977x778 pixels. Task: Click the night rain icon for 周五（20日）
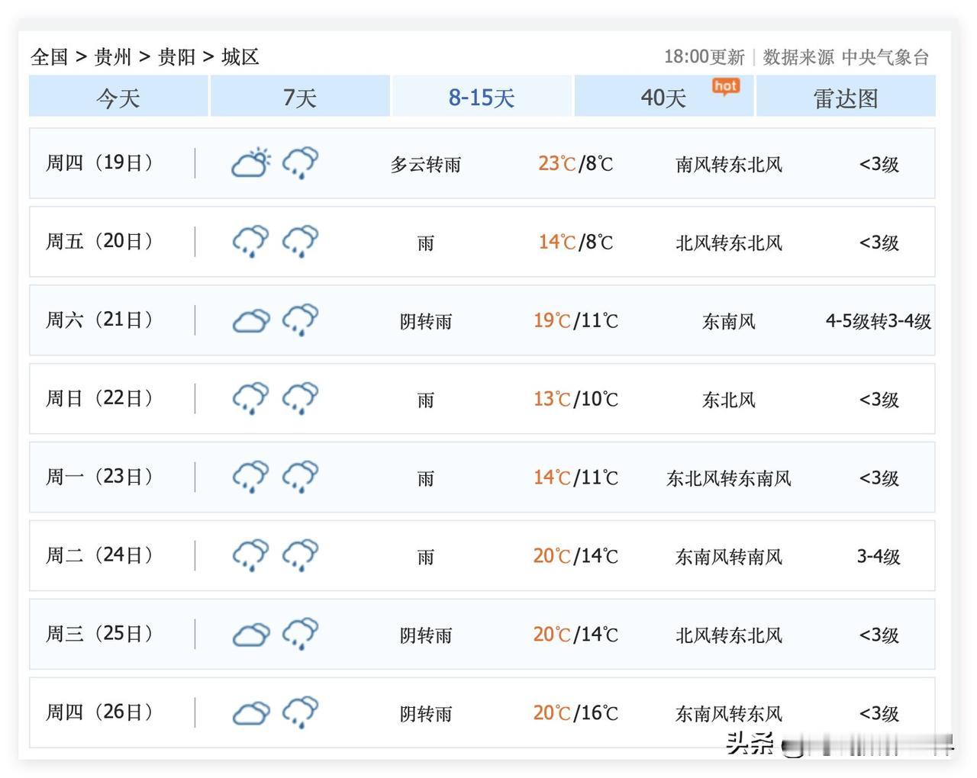pyautogui.click(x=300, y=241)
